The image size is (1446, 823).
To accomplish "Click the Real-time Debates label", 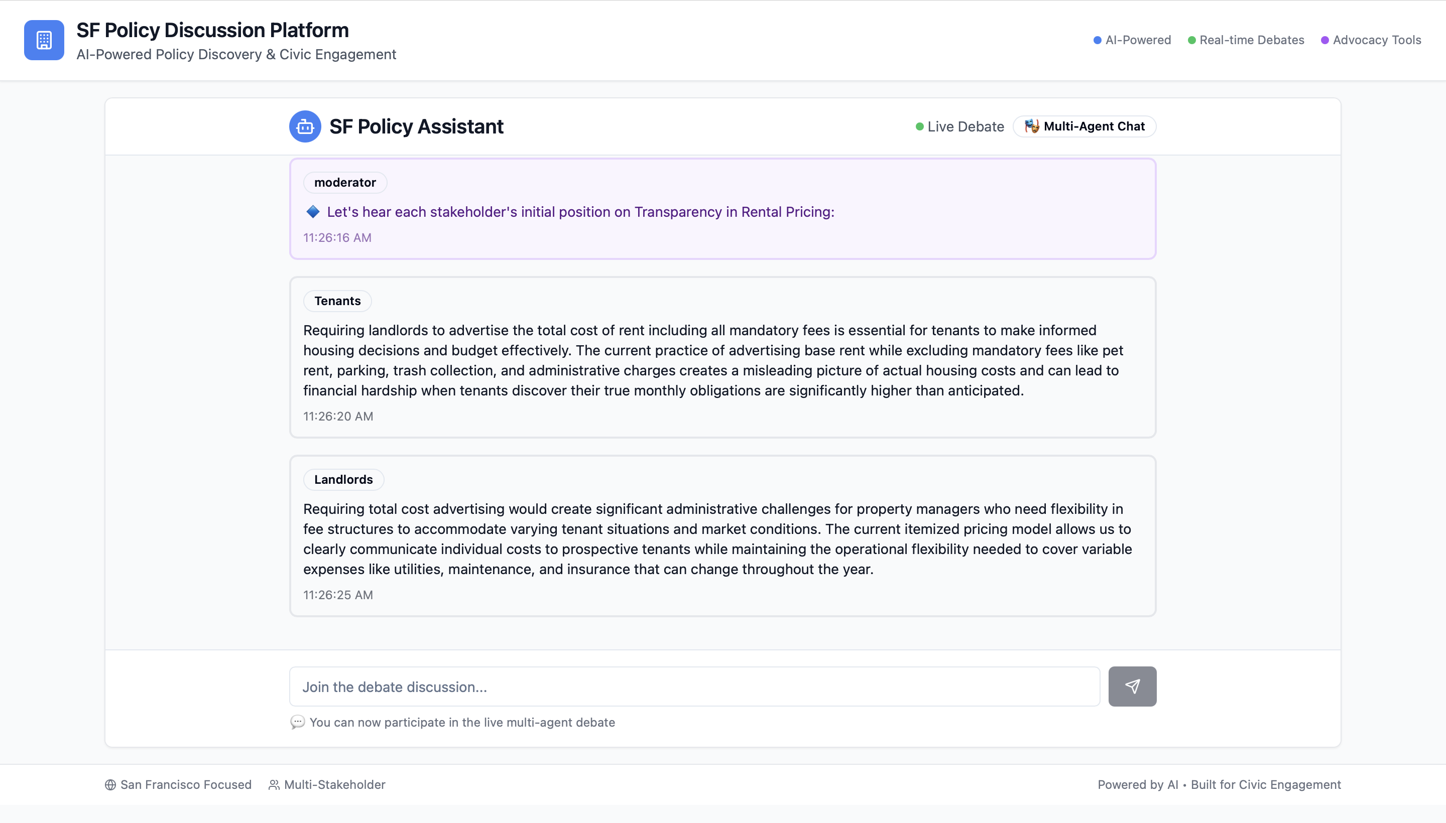I will 1252,40.
